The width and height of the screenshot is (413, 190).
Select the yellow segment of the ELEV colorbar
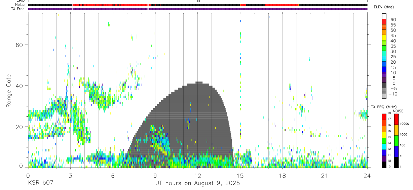tap(384, 38)
